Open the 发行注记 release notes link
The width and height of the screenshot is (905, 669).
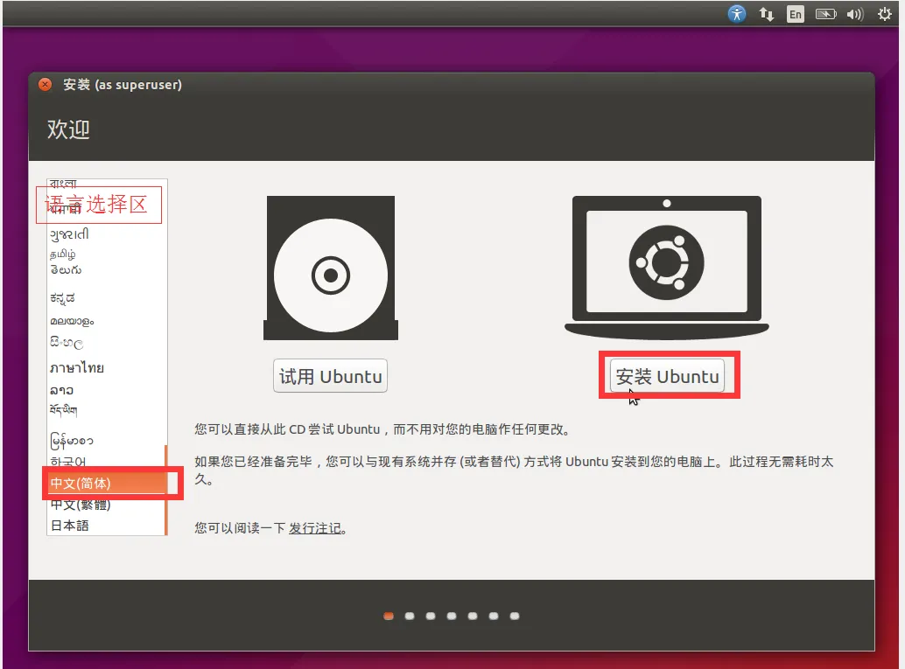[x=315, y=529]
